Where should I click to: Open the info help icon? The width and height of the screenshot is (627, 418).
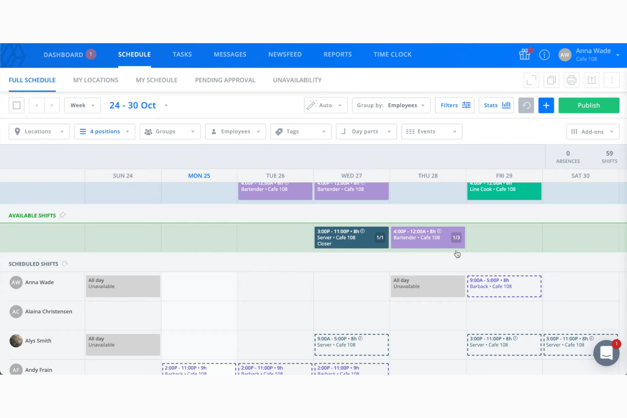click(544, 55)
